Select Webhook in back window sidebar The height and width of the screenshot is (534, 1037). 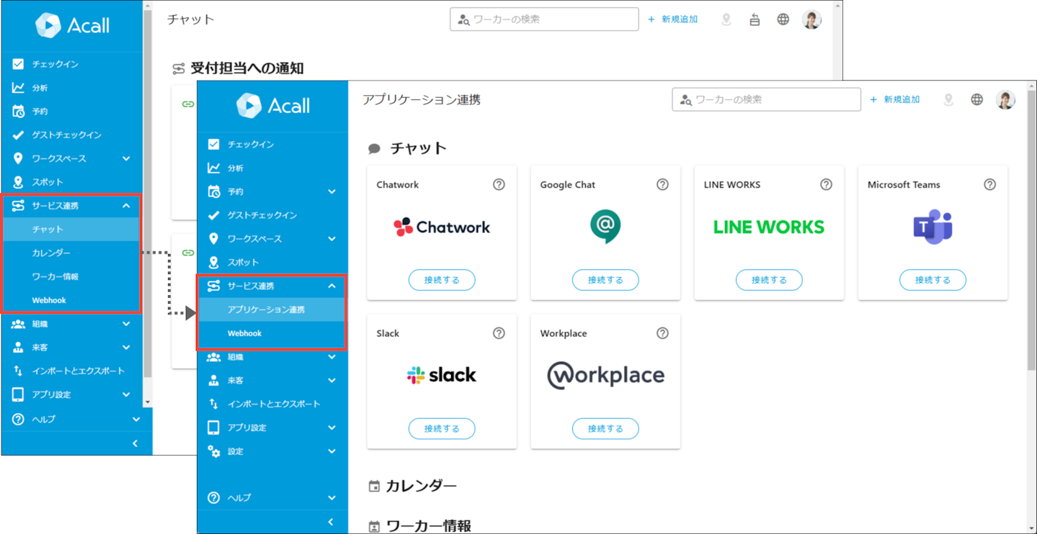[x=71, y=300]
